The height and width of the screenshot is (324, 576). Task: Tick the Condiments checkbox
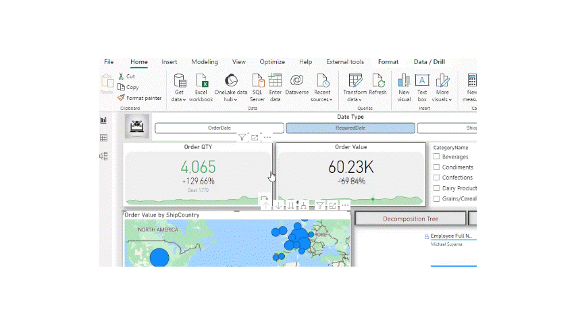click(x=437, y=167)
